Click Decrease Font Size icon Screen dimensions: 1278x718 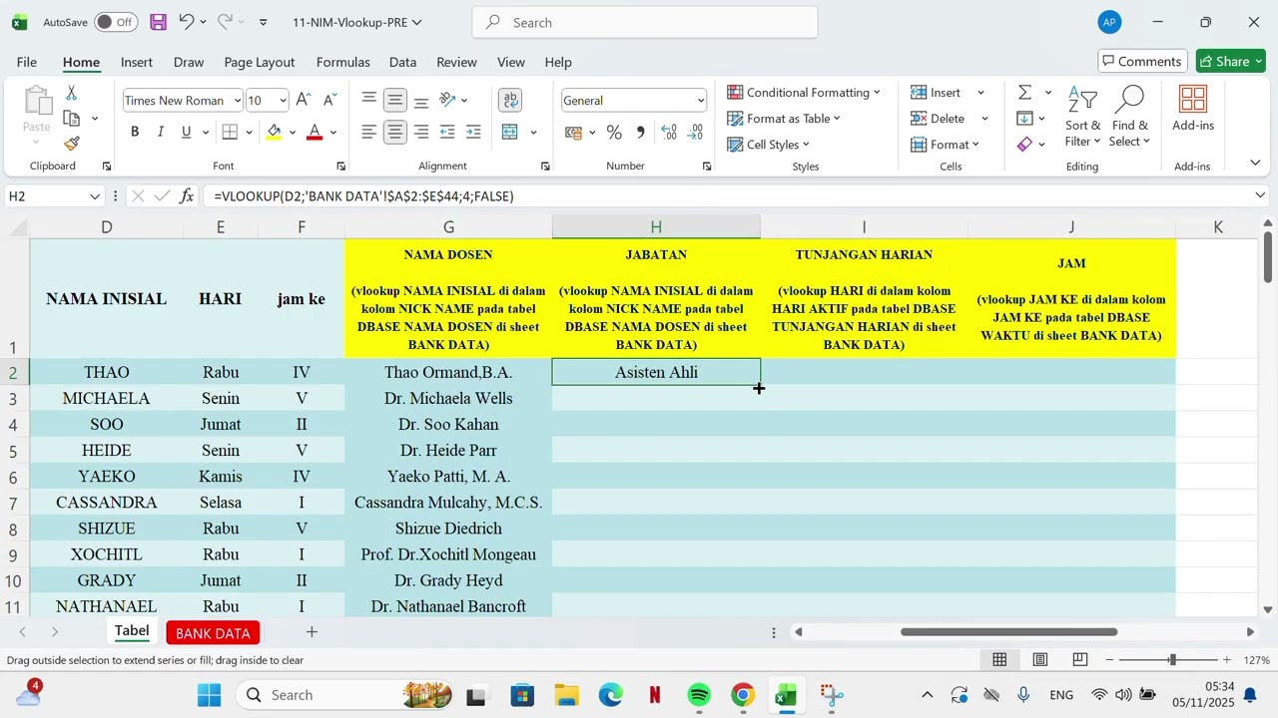click(x=329, y=100)
